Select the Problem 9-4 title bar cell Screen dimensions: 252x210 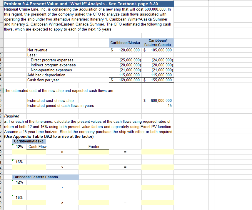[87, 4]
